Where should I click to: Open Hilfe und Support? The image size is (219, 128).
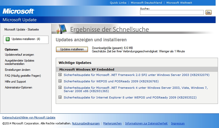15,82
